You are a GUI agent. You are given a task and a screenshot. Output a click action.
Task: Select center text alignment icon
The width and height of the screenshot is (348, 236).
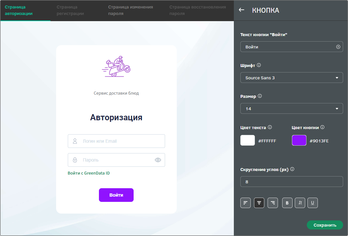[x=259, y=203]
